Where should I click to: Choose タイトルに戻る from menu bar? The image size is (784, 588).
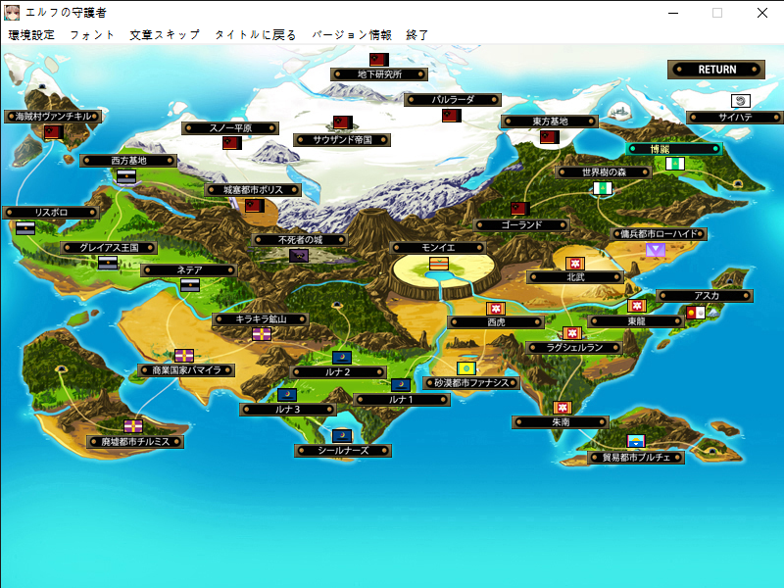256,35
